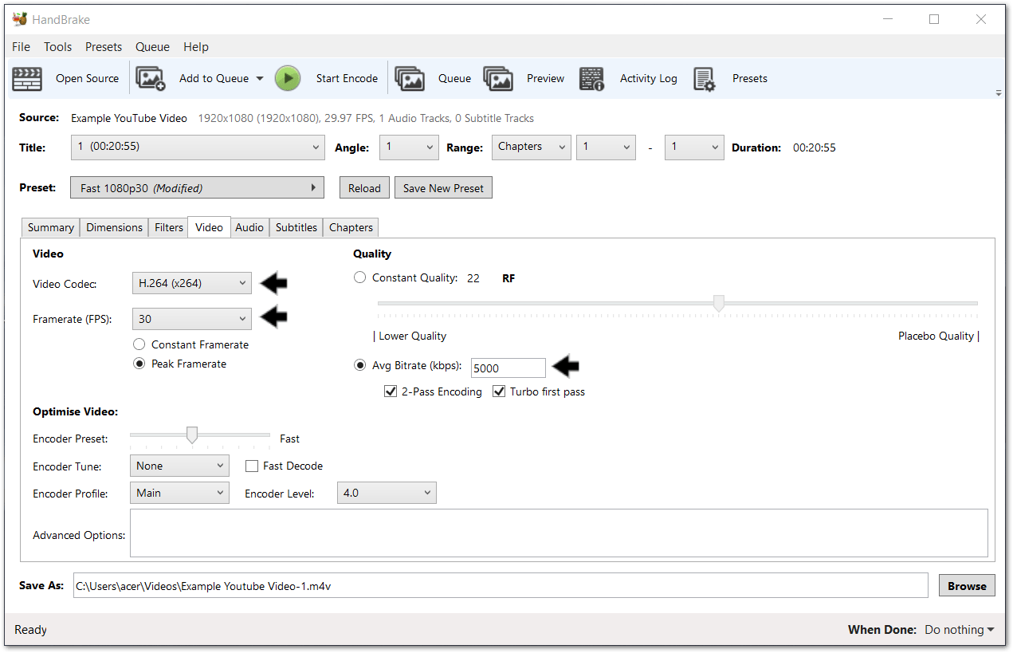The width and height of the screenshot is (1013, 653).
Task: Open the Help menu
Action: 196,47
